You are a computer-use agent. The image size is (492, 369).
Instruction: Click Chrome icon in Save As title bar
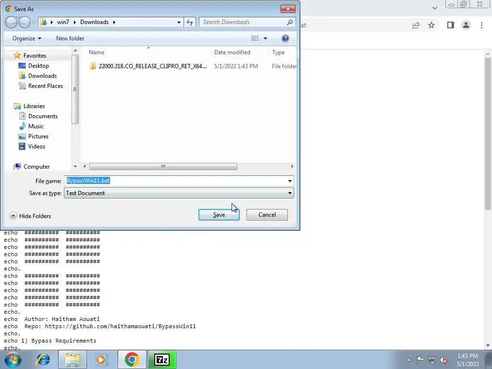point(9,9)
